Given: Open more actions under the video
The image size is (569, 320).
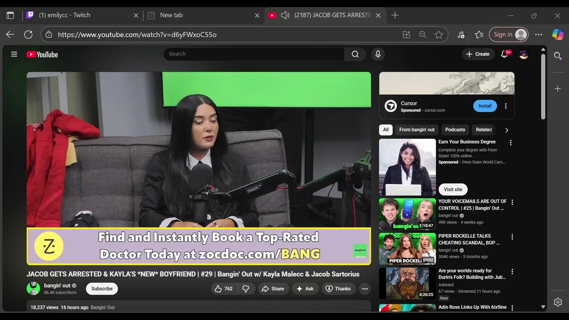Looking at the screenshot, I should tap(365, 289).
